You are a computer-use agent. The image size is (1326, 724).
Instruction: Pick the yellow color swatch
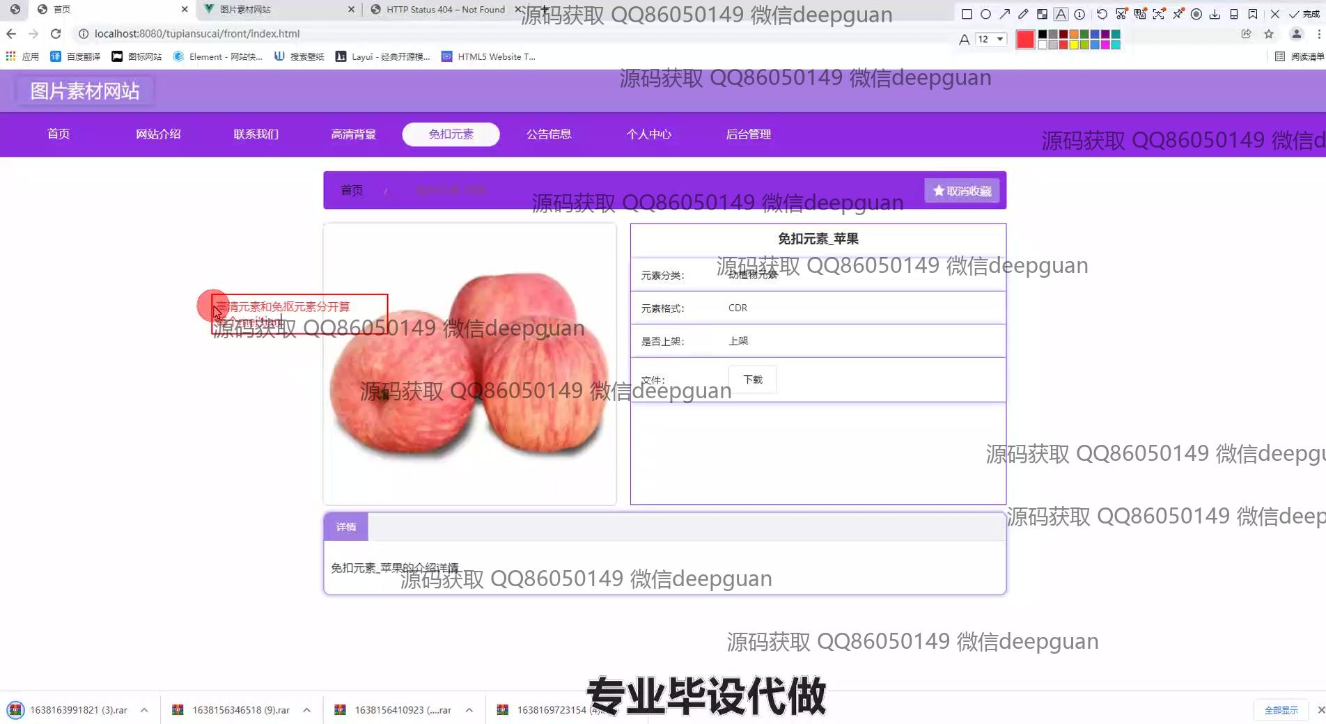(1074, 45)
